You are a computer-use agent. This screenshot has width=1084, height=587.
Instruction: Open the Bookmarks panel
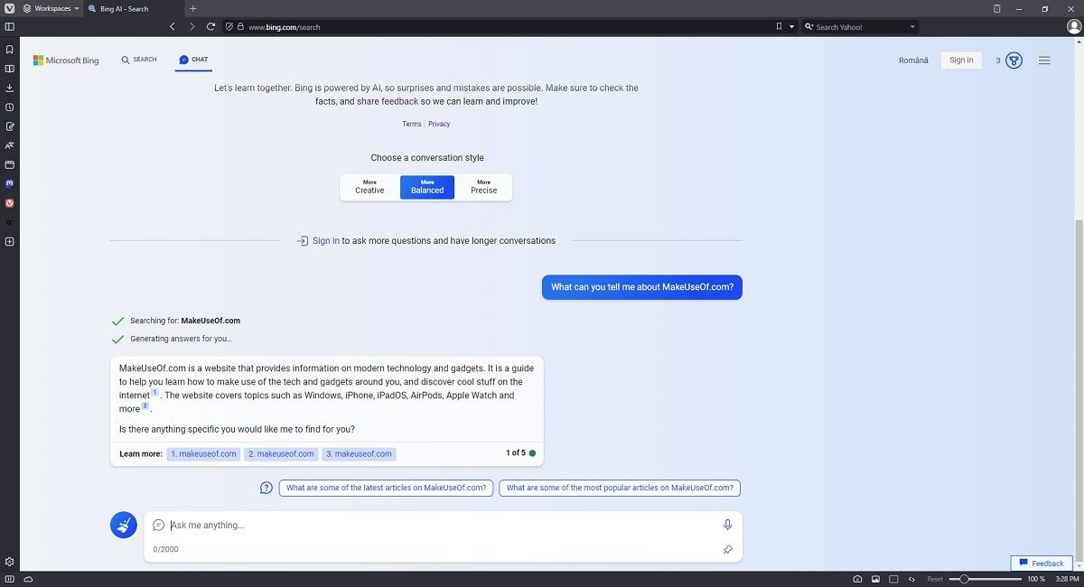[9, 50]
